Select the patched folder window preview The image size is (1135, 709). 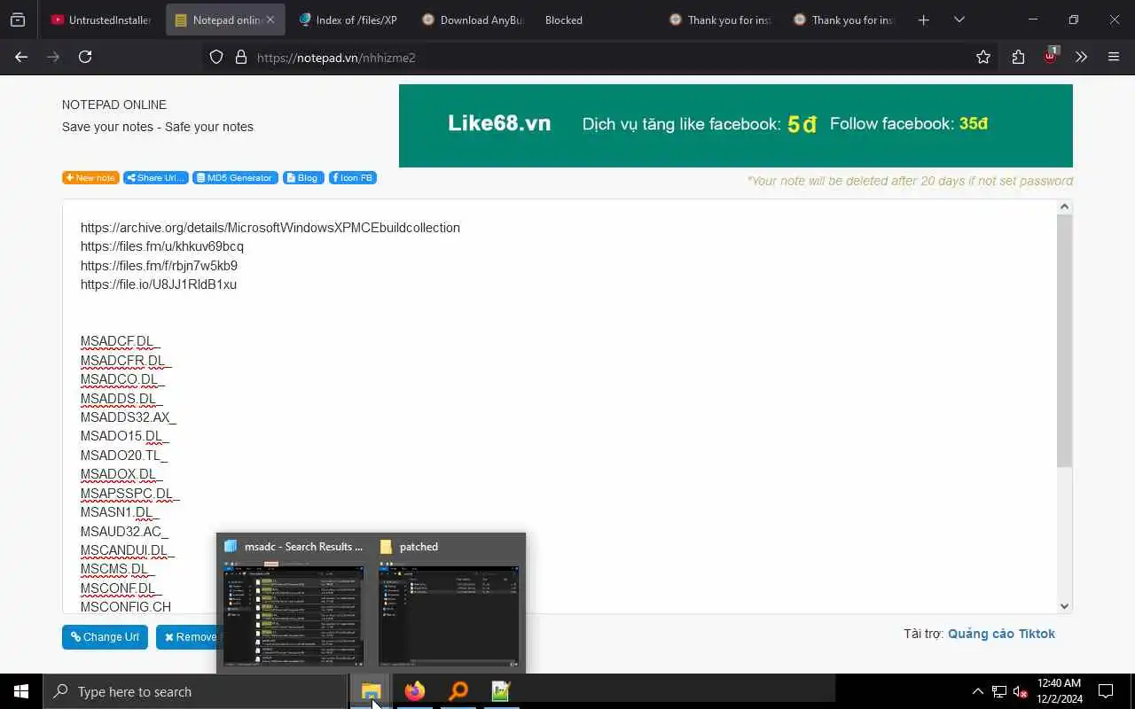(448, 603)
